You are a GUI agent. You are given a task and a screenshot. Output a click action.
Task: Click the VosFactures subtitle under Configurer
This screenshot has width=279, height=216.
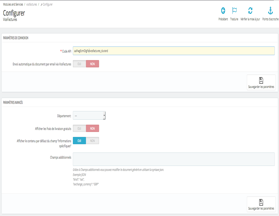click(x=10, y=19)
